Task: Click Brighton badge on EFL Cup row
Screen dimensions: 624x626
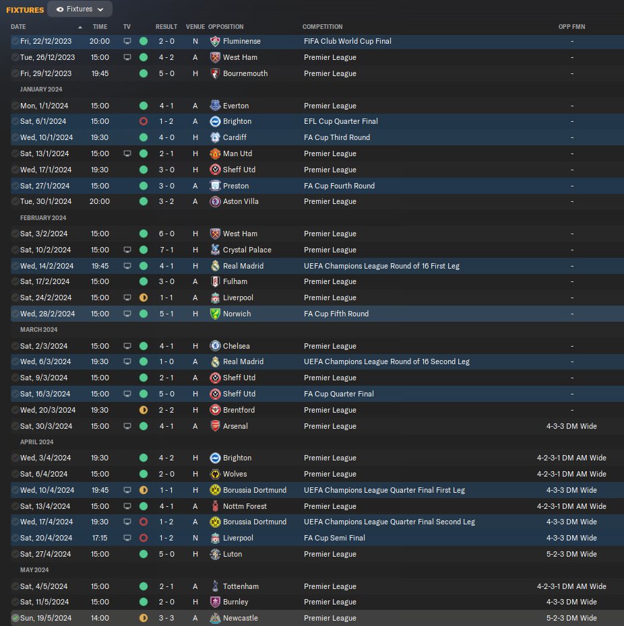Action: [215, 121]
